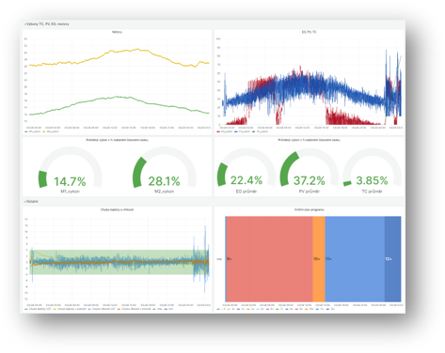Click the M1_vykon 14.7% gauge
445x353 pixels.
[x=70, y=170]
